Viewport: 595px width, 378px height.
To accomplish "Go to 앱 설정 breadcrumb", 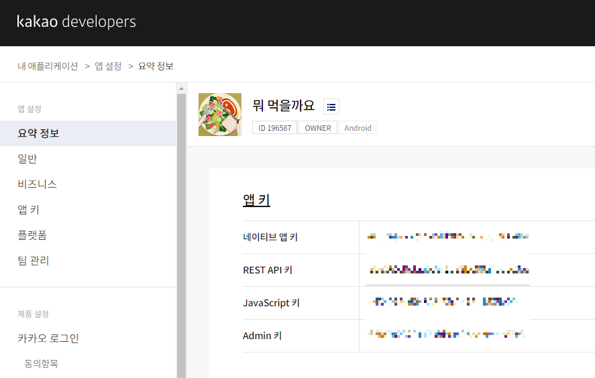I will coord(108,66).
